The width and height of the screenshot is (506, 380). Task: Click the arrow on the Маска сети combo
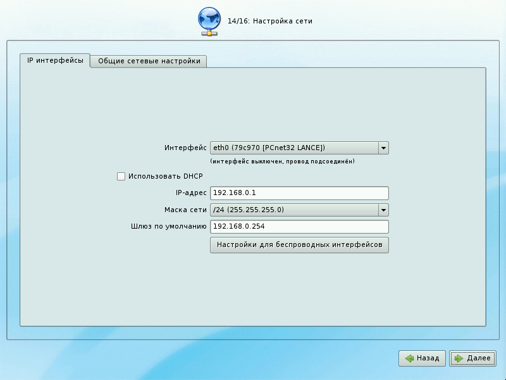[383, 210]
